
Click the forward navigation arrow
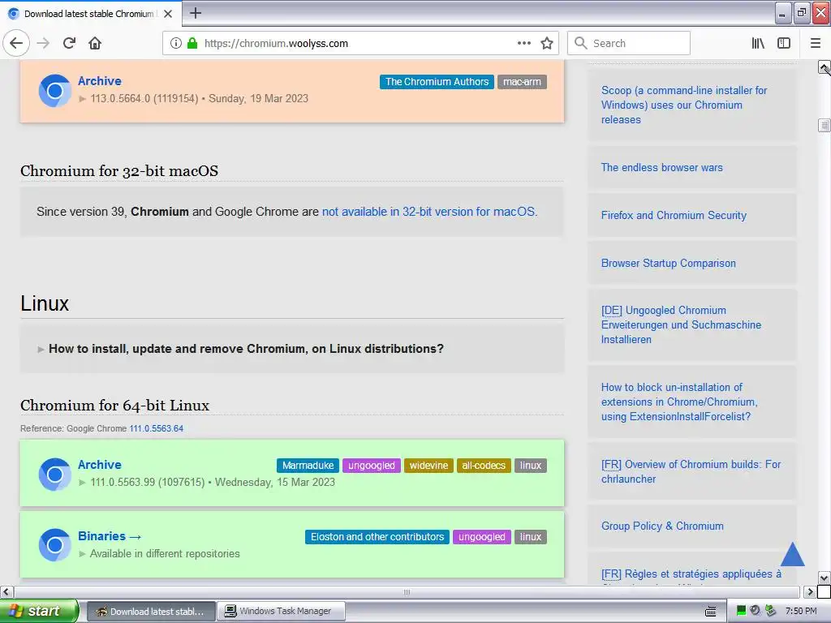(44, 43)
